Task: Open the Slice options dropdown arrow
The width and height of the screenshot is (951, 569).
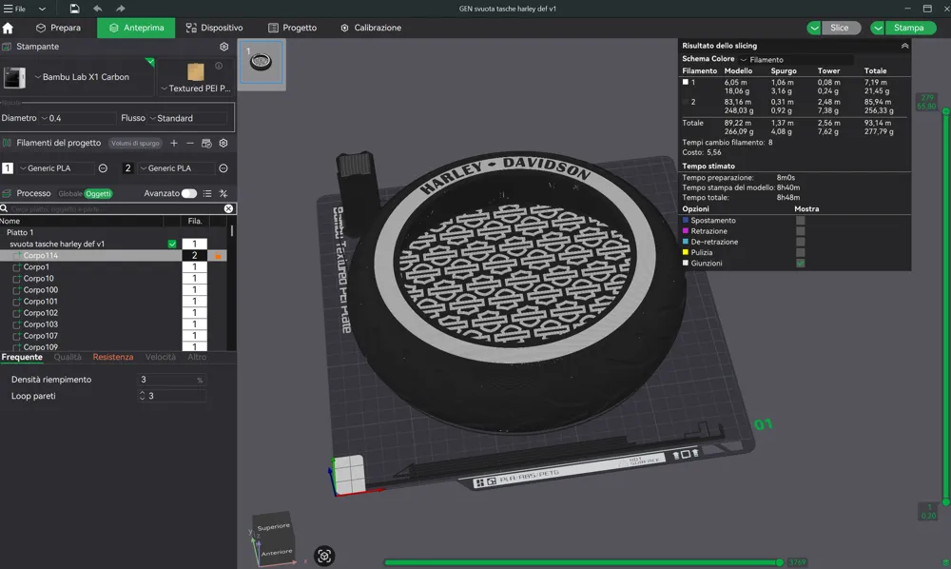Action: (x=814, y=28)
